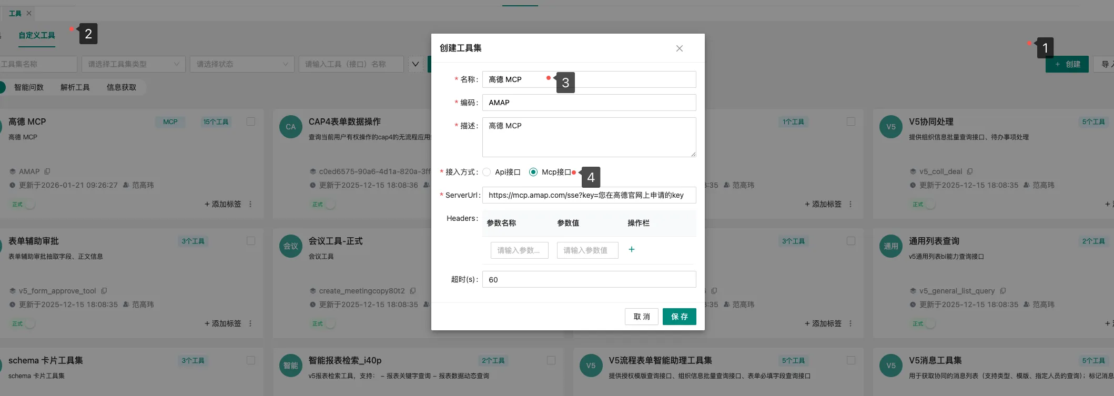Click into the 描述 text area
Viewport: 1114px width, 396px height.
(x=589, y=137)
